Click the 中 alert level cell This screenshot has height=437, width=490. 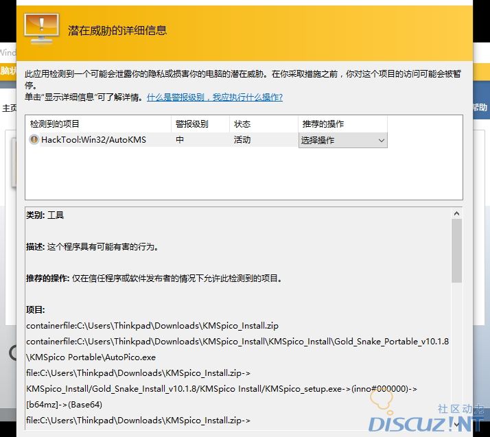[180, 140]
